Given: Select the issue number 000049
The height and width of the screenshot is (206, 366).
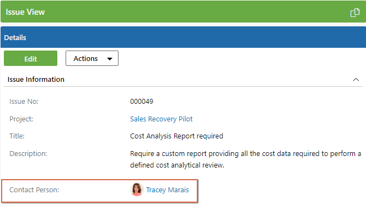Looking at the screenshot, I should 142,102.
